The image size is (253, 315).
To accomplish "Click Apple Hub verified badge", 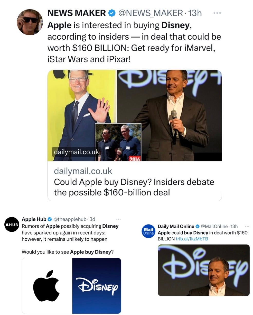I will [50, 219].
